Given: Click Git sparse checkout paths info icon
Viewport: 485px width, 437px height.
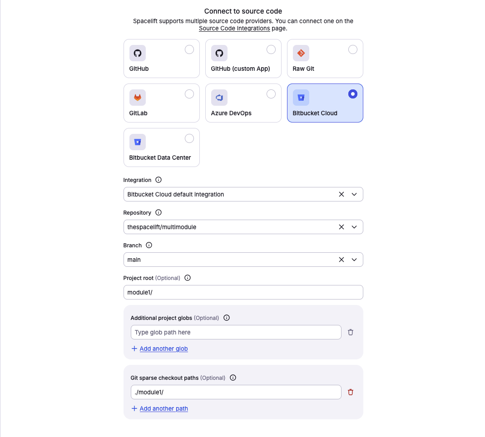Looking at the screenshot, I should click(233, 378).
